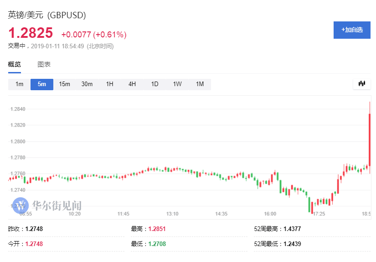Pick the 4H timeframe

(x=132, y=84)
